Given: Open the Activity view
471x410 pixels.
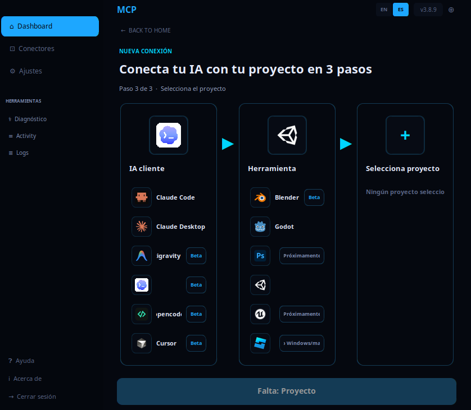Looking at the screenshot, I should point(22,136).
